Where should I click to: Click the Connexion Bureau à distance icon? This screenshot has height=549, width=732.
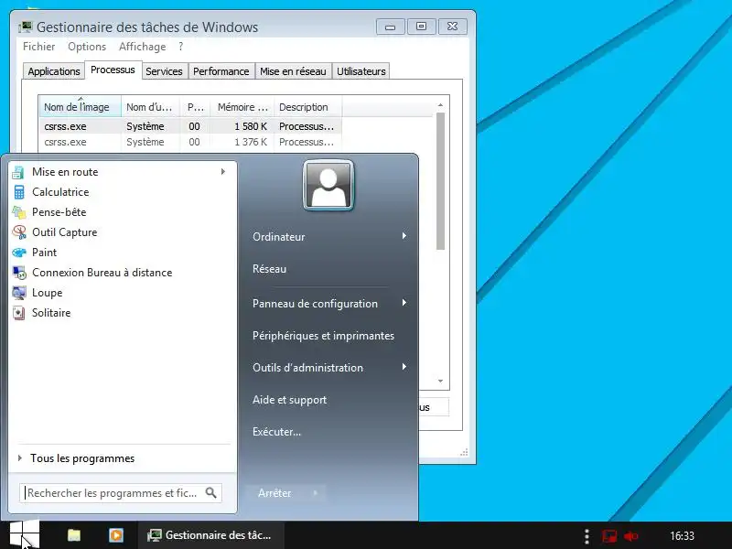coord(19,273)
